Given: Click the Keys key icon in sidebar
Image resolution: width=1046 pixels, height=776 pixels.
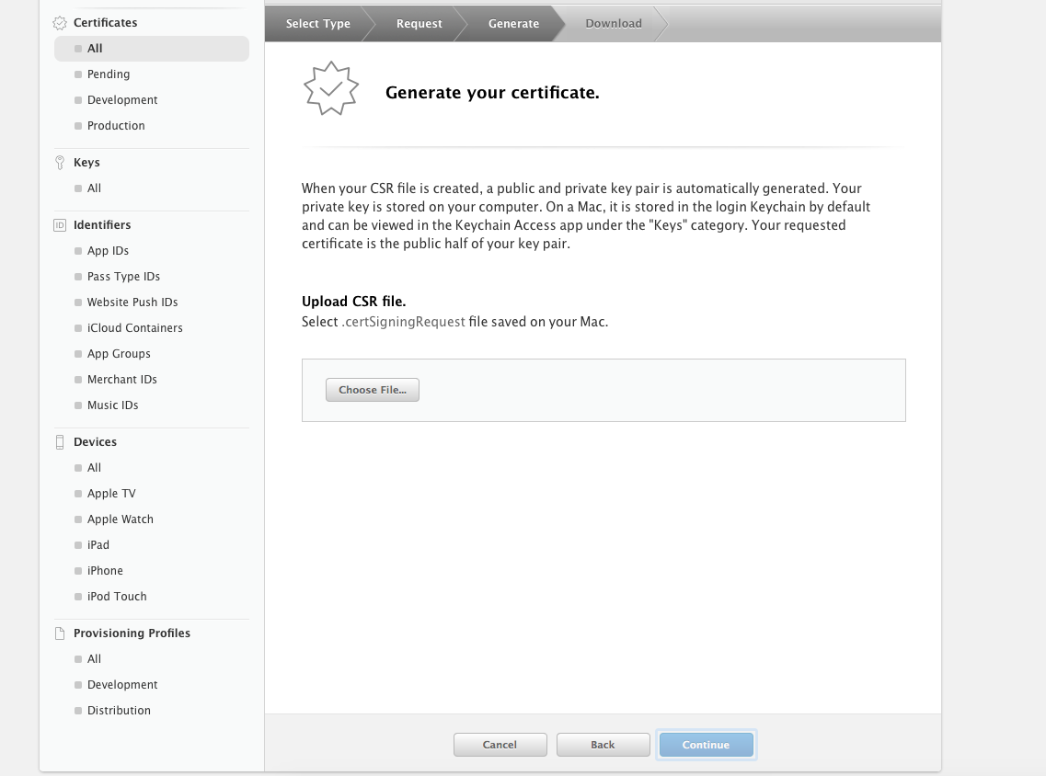Looking at the screenshot, I should [x=60, y=163].
